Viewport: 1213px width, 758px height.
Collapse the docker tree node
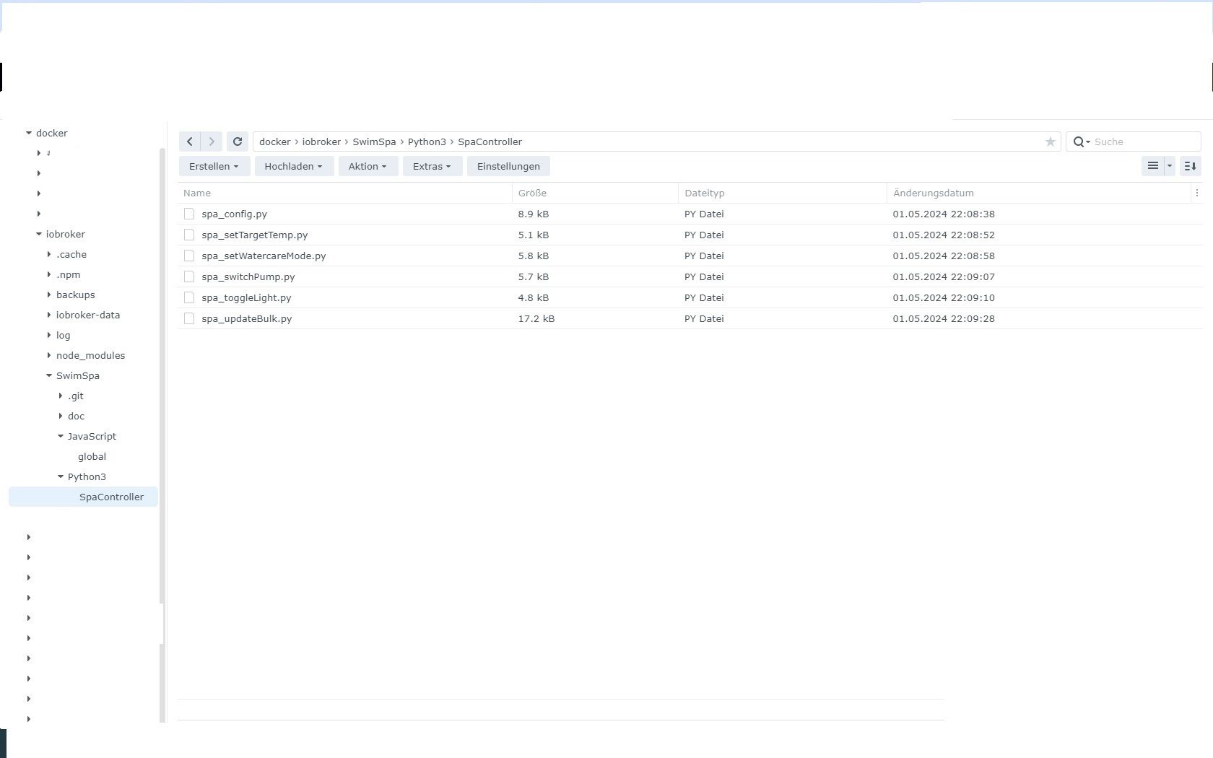pos(29,133)
